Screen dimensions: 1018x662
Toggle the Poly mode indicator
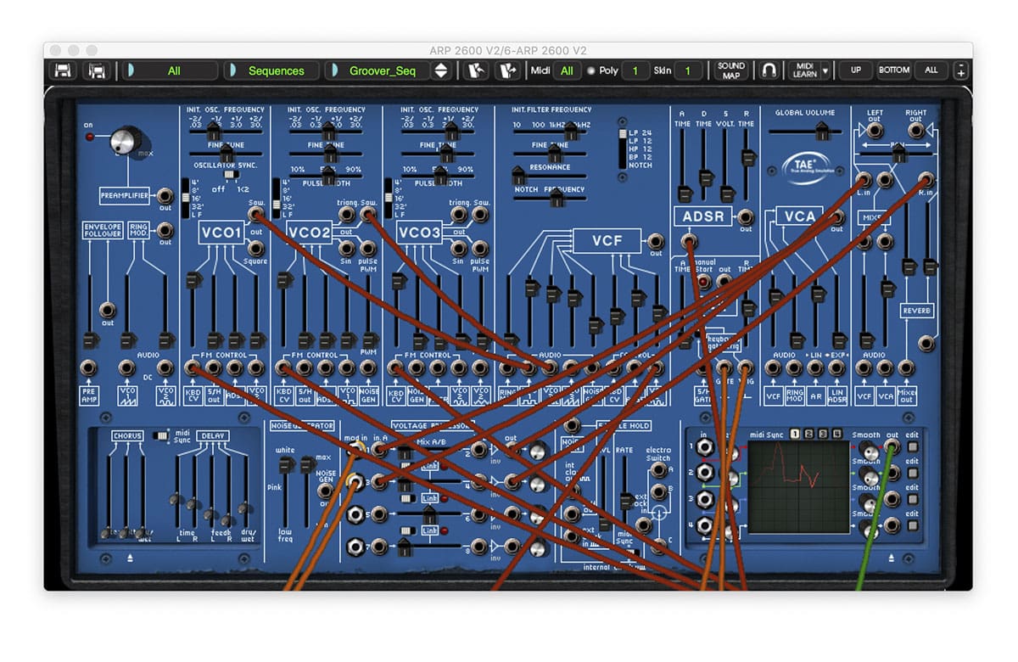590,71
